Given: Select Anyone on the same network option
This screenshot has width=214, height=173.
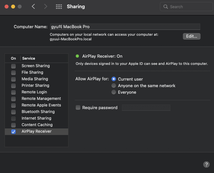Looking at the screenshot, I should pos(113,86).
